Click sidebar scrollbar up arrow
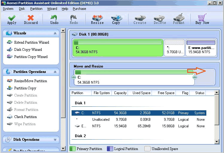This screenshot has width=224, height=153. click(x=63, y=30)
